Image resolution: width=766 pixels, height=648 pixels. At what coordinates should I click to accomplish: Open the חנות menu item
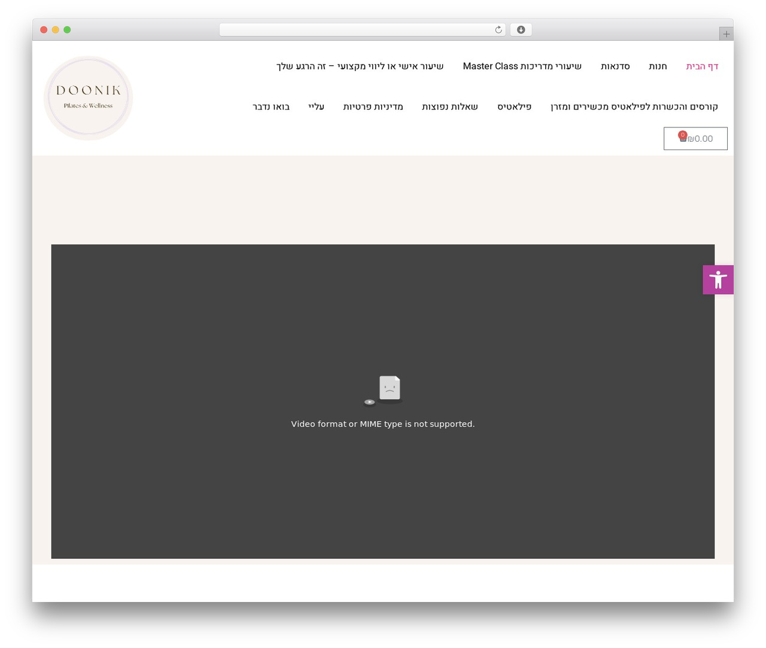click(x=658, y=66)
